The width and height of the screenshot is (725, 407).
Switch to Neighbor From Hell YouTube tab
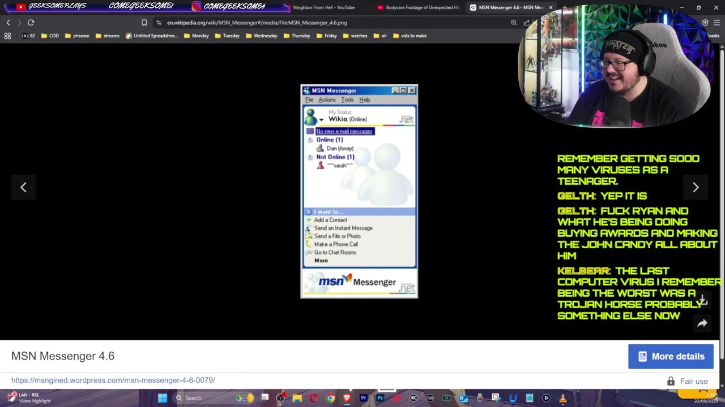[x=323, y=7]
